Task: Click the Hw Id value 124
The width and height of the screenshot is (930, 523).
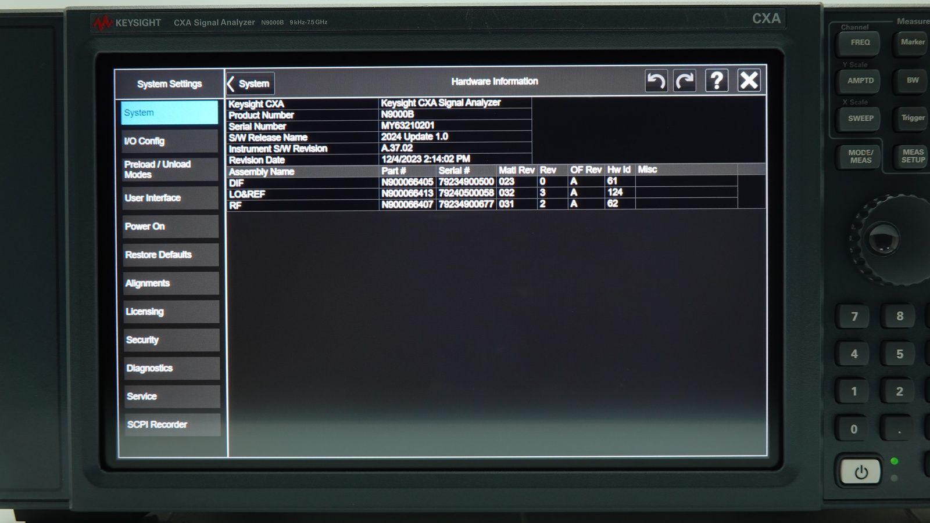Action: [615, 192]
